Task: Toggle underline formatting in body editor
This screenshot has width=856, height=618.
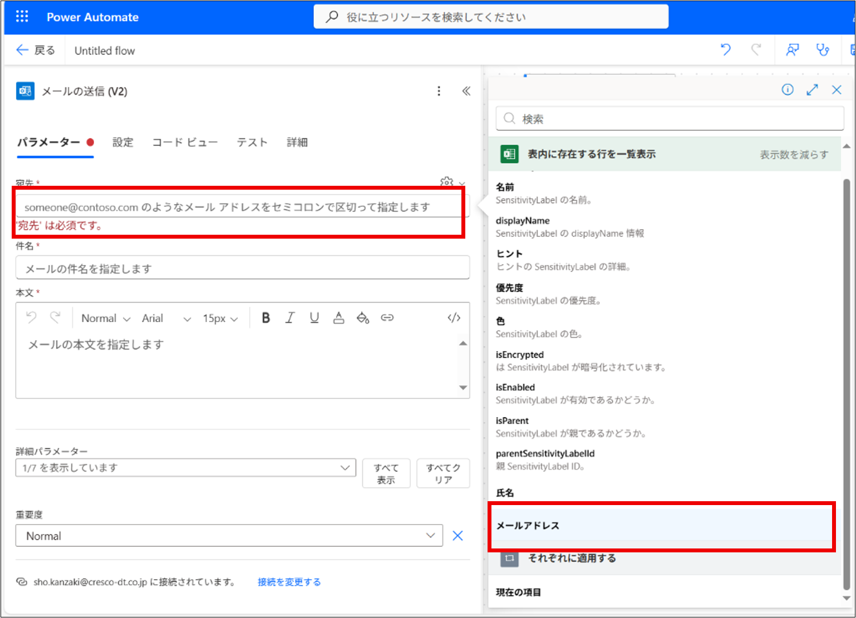Action: pyautogui.click(x=314, y=318)
